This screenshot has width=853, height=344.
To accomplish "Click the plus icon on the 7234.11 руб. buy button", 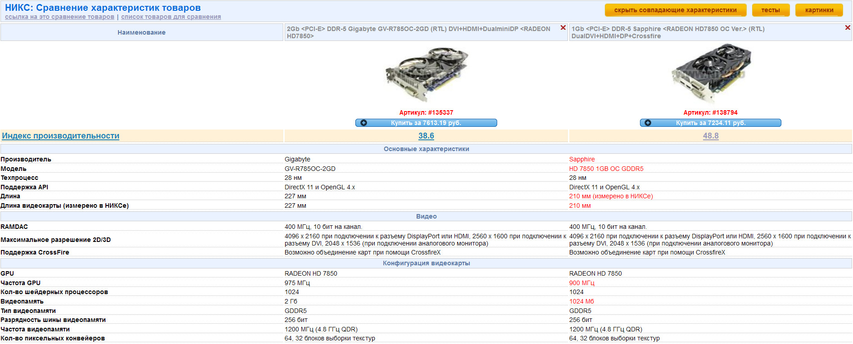I will 648,123.
